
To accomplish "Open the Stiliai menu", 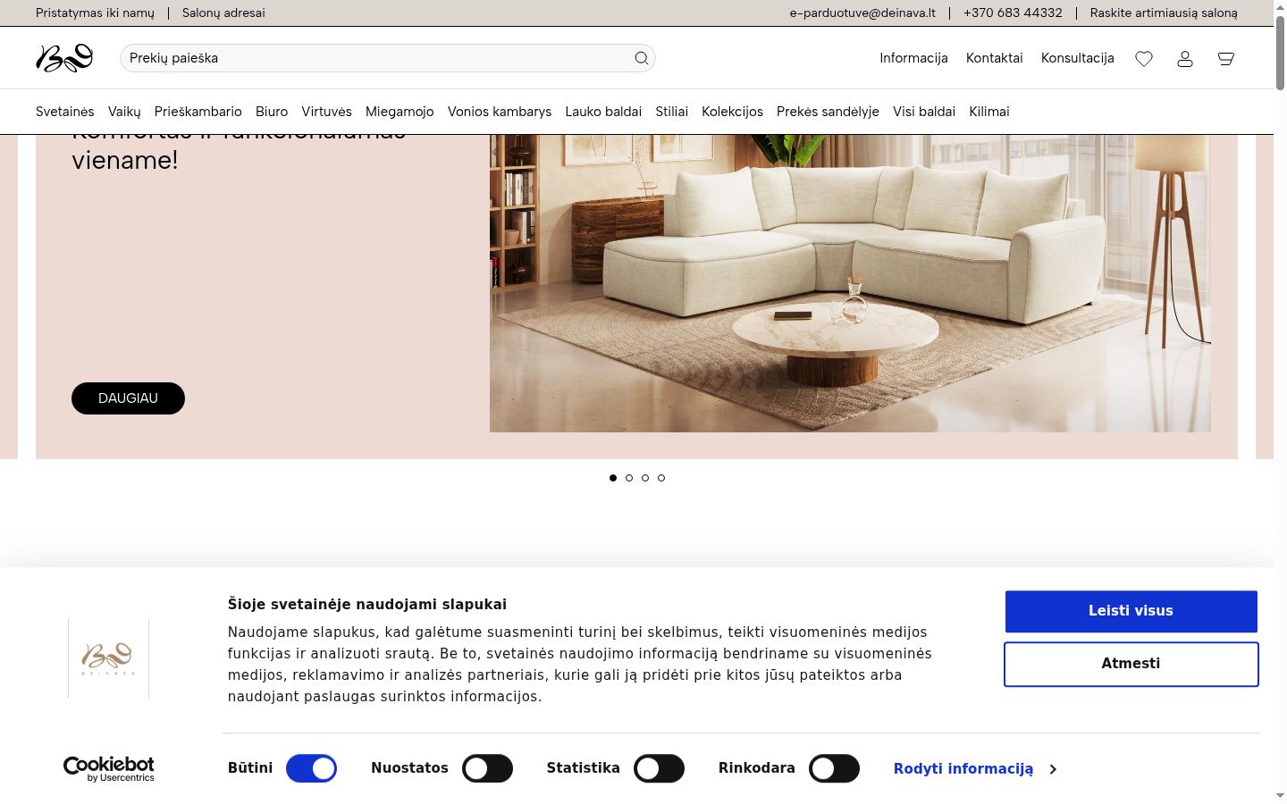I will (x=671, y=112).
